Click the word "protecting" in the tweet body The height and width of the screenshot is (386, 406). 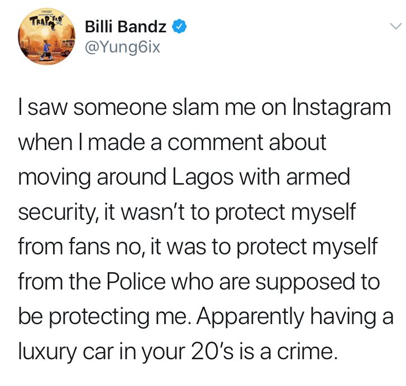tap(99, 318)
